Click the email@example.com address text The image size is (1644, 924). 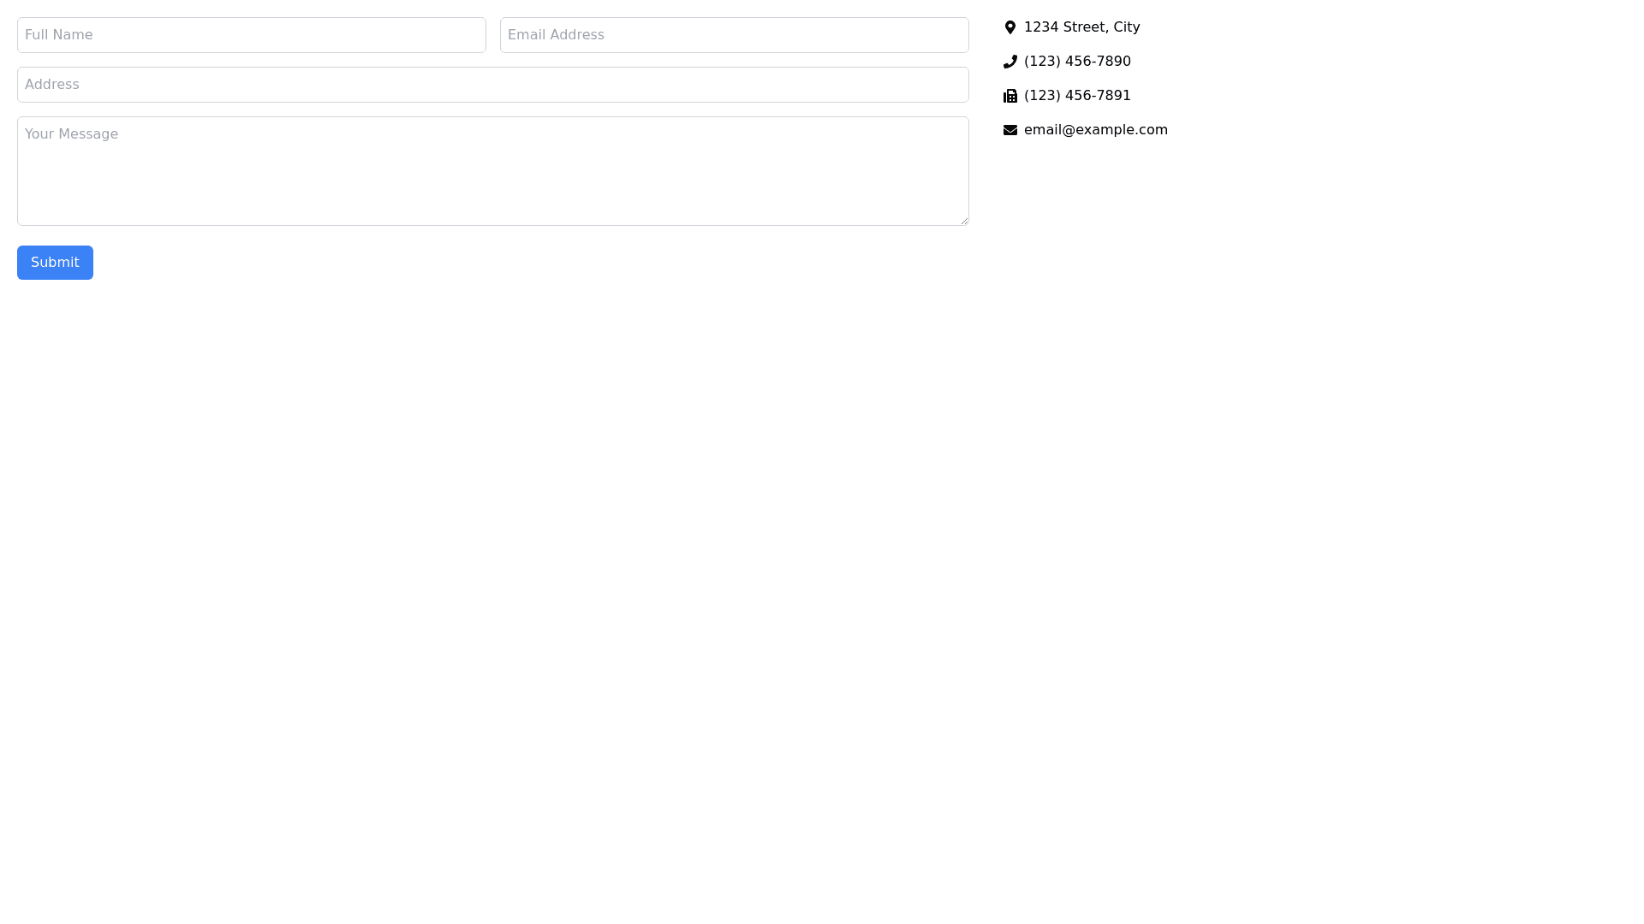pyautogui.click(x=1095, y=130)
